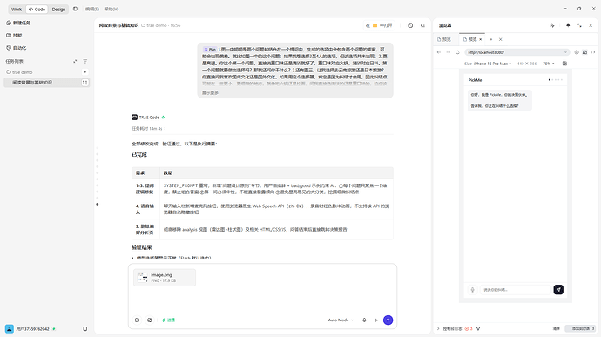Expand the browser panel with the resize icon
This screenshot has width=601, height=337.
coord(579,25)
